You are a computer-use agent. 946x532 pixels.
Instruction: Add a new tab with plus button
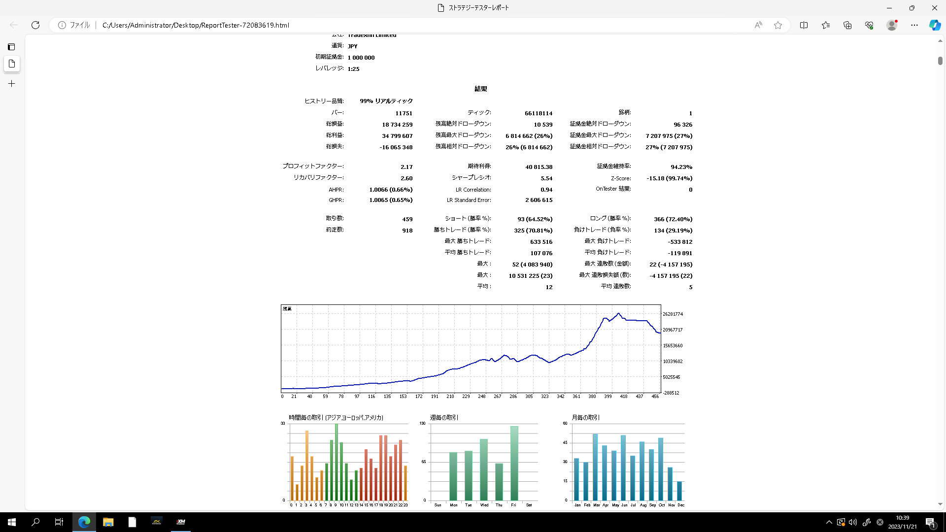pyautogui.click(x=12, y=84)
